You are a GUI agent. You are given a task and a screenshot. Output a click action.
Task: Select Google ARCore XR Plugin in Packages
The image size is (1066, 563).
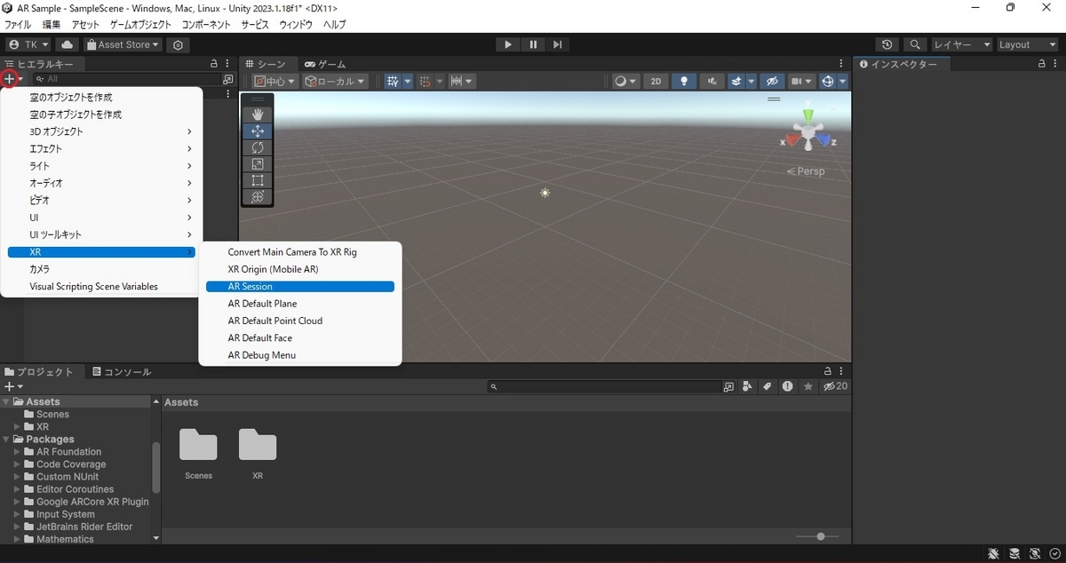pos(92,502)
